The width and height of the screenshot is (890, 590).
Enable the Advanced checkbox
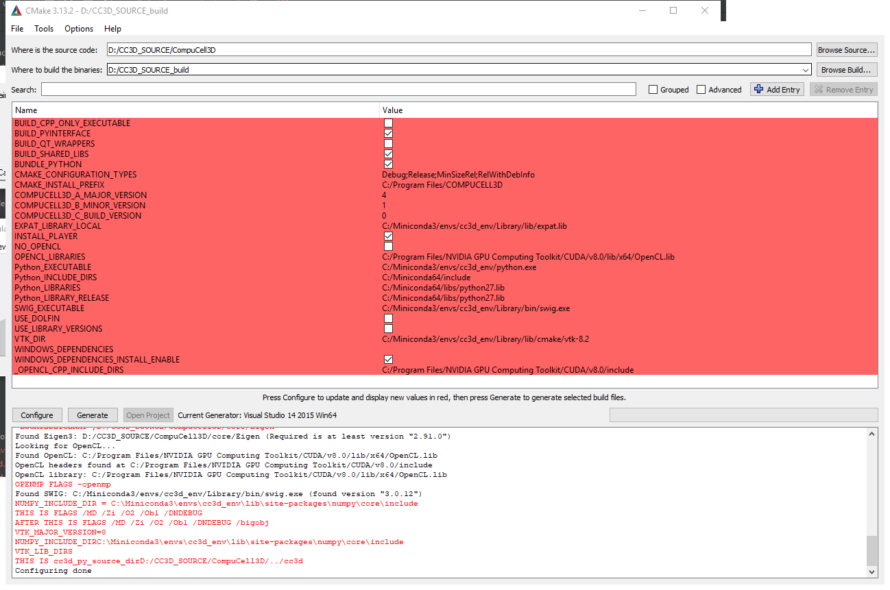701,90
